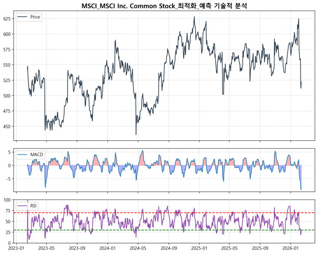This screenshot has width=318, height=254.
Task: Click the 2025-09 date label
Action: [x=260, y=248]
